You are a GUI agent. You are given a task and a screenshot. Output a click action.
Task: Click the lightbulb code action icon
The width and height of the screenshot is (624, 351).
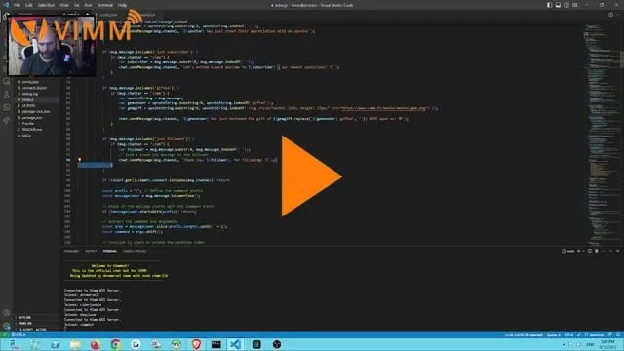click(79, 160)
